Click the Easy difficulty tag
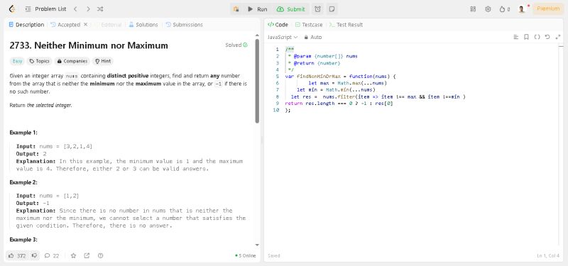This screenshot has width=568, height=266. point(17,61)
